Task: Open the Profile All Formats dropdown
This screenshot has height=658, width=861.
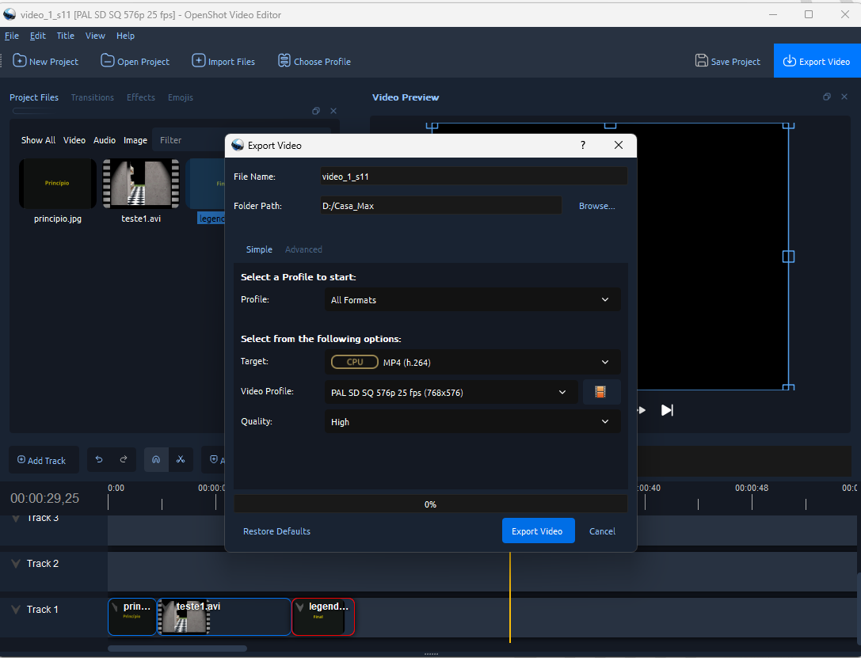Action: pyautogui.click(x=474, y=300)
